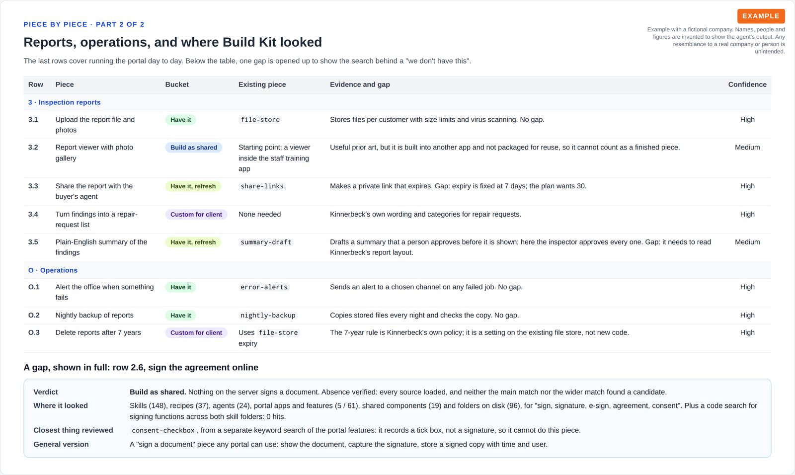Click Custom for client badge in row O.3
795x475 pixels.
pyautogui.click(x=196, y=333)
